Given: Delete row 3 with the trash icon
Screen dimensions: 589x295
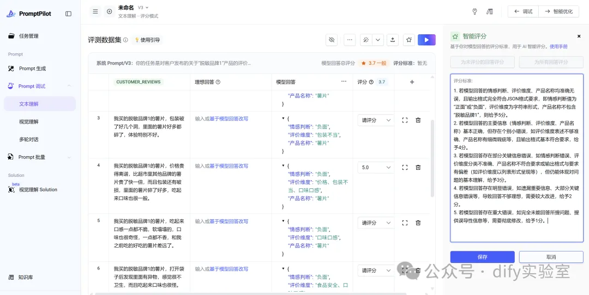Looking at the screenshot, I should coord(418,120).
